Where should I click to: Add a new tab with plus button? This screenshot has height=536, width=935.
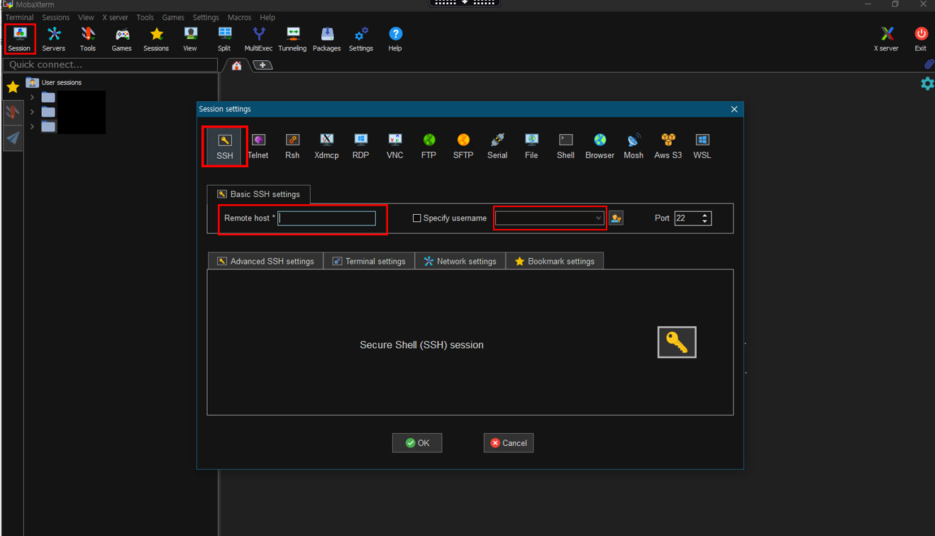click(262, 65)
